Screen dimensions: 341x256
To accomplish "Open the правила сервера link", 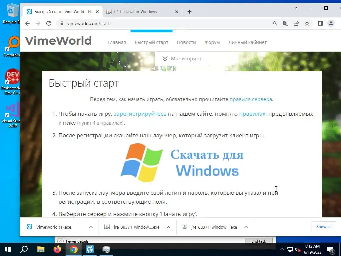I will click(251, 99).
